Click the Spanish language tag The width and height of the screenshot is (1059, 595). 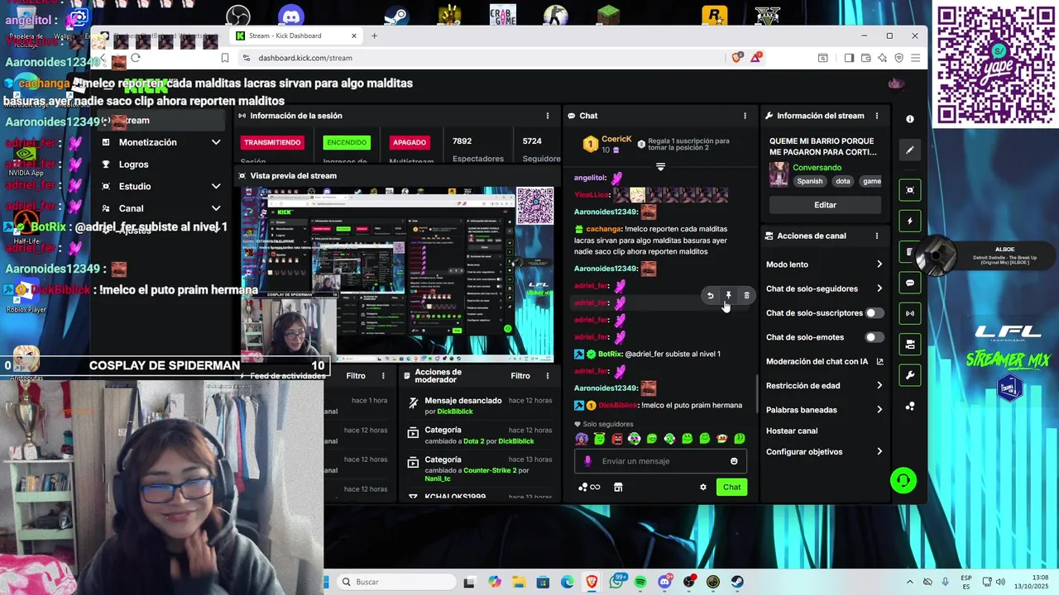point(810,181)
